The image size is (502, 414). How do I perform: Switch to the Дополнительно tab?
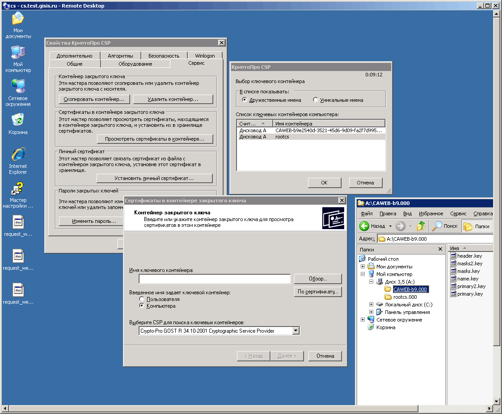pos(75,56)
